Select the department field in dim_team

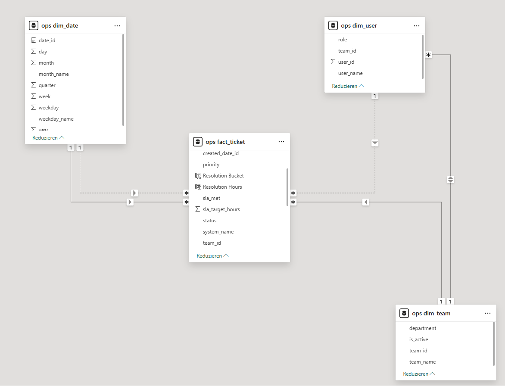[x=422, y=328]
